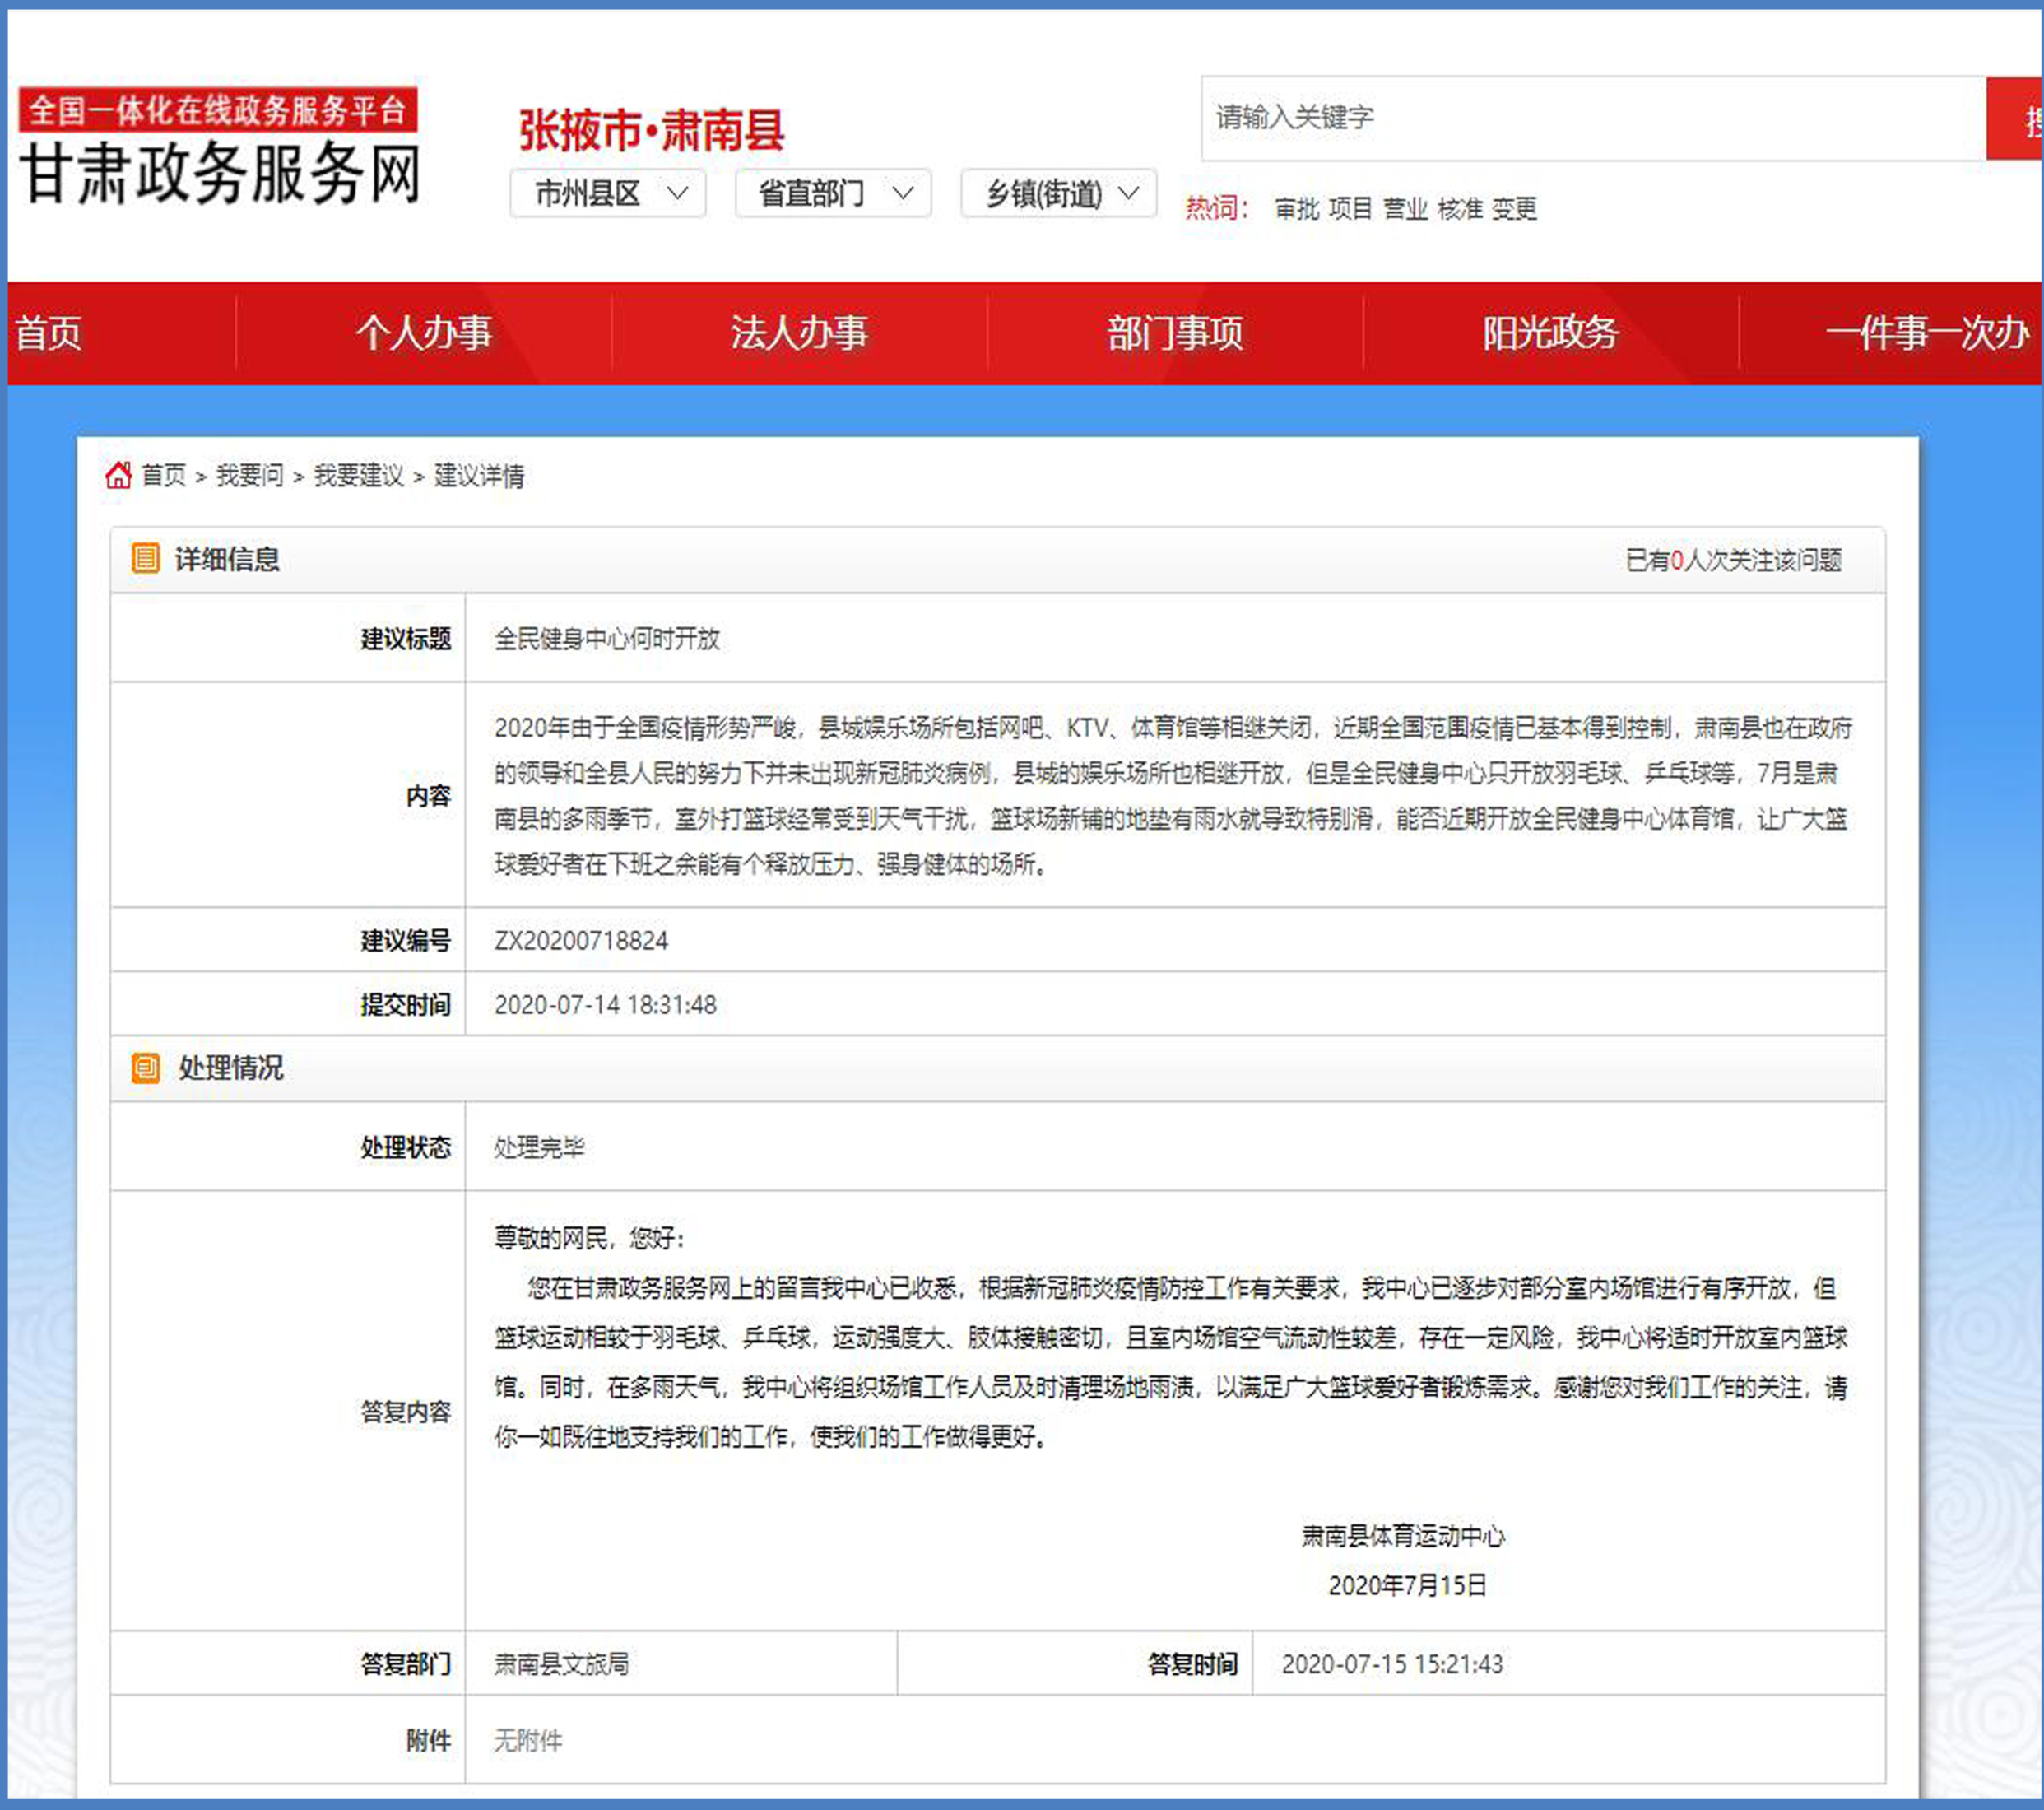
Task: Expand the 市州县区 dropdown
Action: point(608,193)
